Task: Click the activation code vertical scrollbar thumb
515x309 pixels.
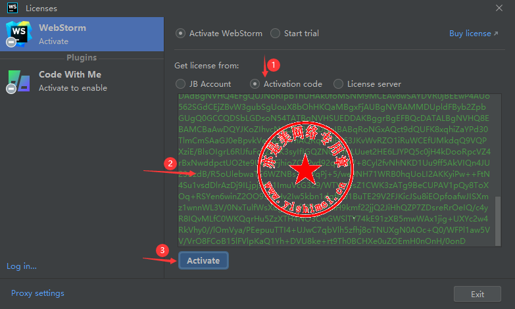Action: tap(498, 221)
